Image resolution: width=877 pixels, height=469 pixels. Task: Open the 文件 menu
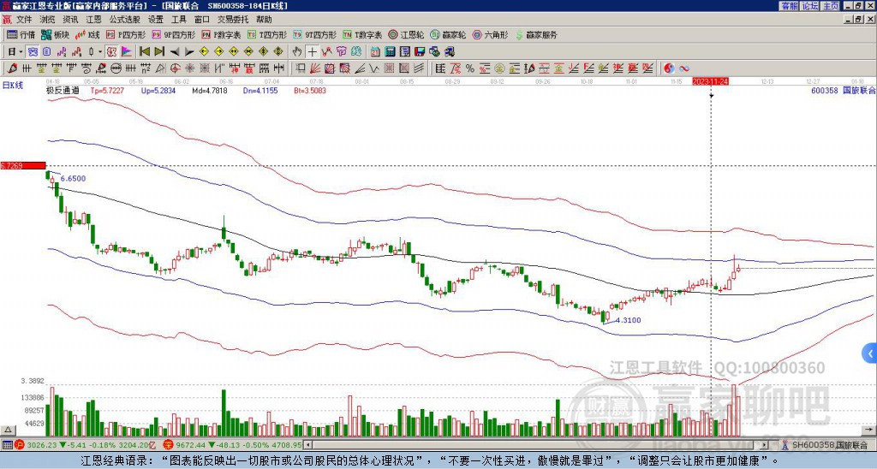pyautogui.click(x=24, y=20)
